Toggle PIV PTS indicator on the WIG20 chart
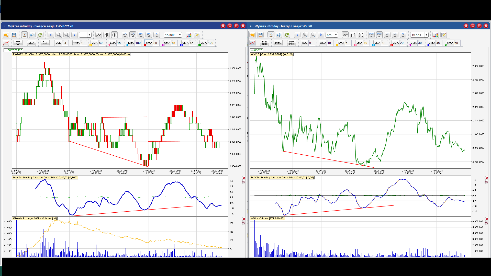 (x=292, y=43)
